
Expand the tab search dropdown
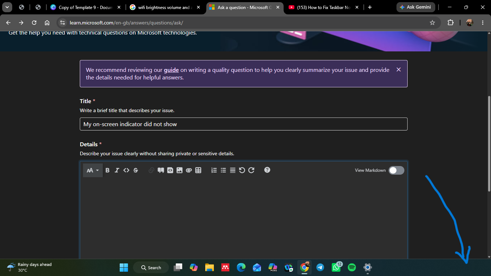point(7,7)
